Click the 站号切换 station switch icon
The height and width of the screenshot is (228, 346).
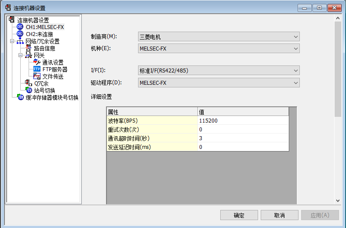(29, 90)
